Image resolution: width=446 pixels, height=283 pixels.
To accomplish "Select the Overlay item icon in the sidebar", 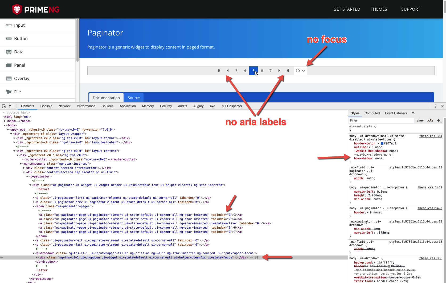I will 9,78.
